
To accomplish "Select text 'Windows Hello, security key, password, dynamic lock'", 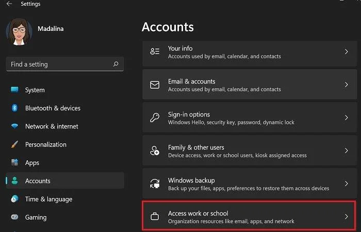I will (x=231, y=122).
